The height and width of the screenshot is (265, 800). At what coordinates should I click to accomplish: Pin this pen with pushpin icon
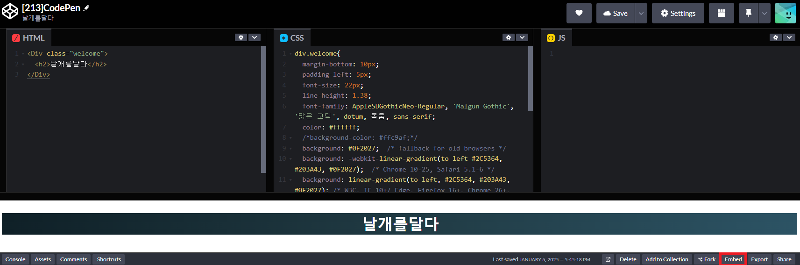(749, 13)
